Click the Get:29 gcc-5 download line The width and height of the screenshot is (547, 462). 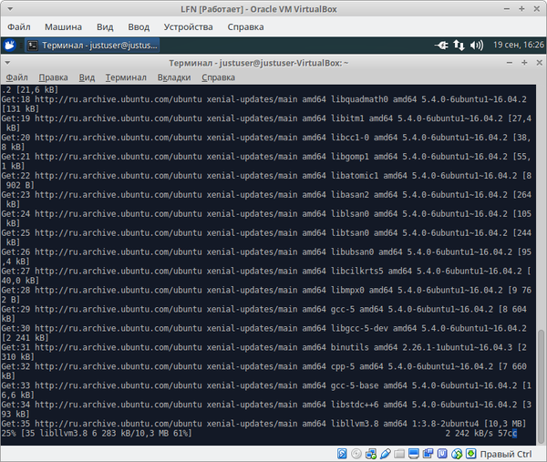(264, 313)
